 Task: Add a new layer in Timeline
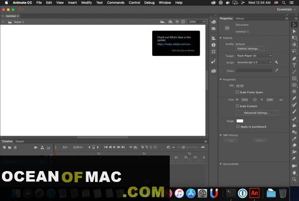pos(4,147)
